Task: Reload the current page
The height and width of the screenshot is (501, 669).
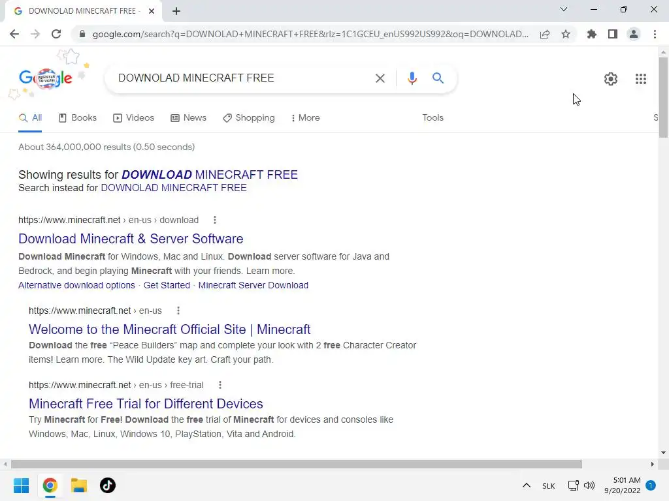Action: click(x=56, y=34)
